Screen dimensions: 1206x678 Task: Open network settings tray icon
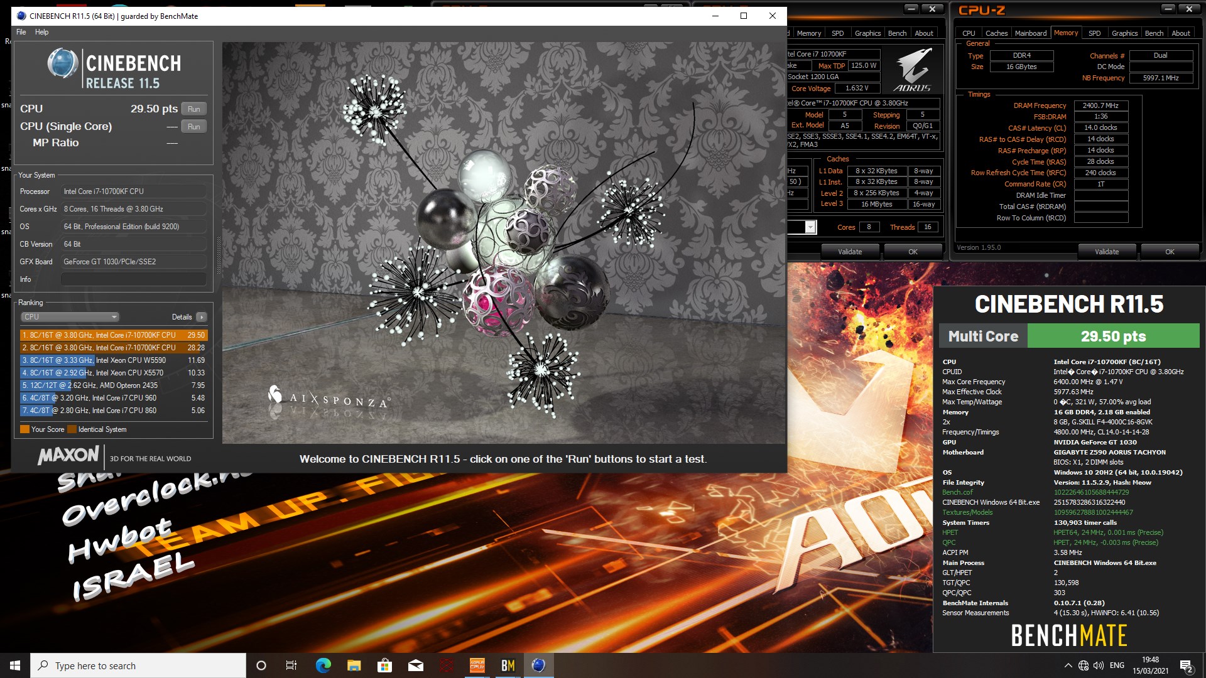[1084, 665]
